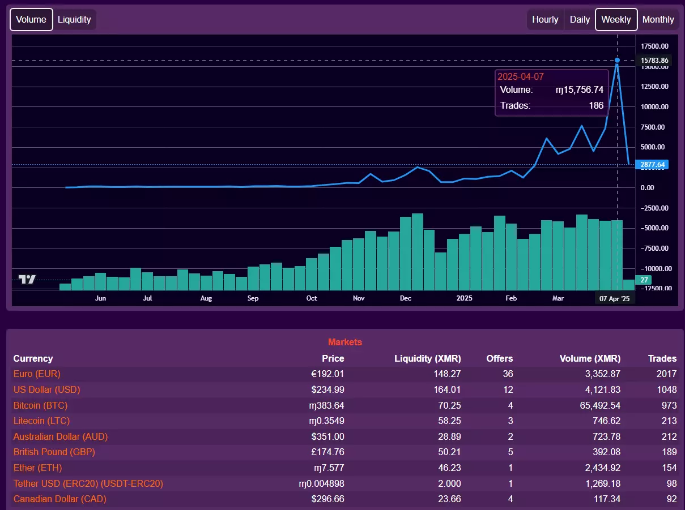Click the 27 trades axis label
The width and height of the screenshot is (685, 510).
(x=644, y=280)
